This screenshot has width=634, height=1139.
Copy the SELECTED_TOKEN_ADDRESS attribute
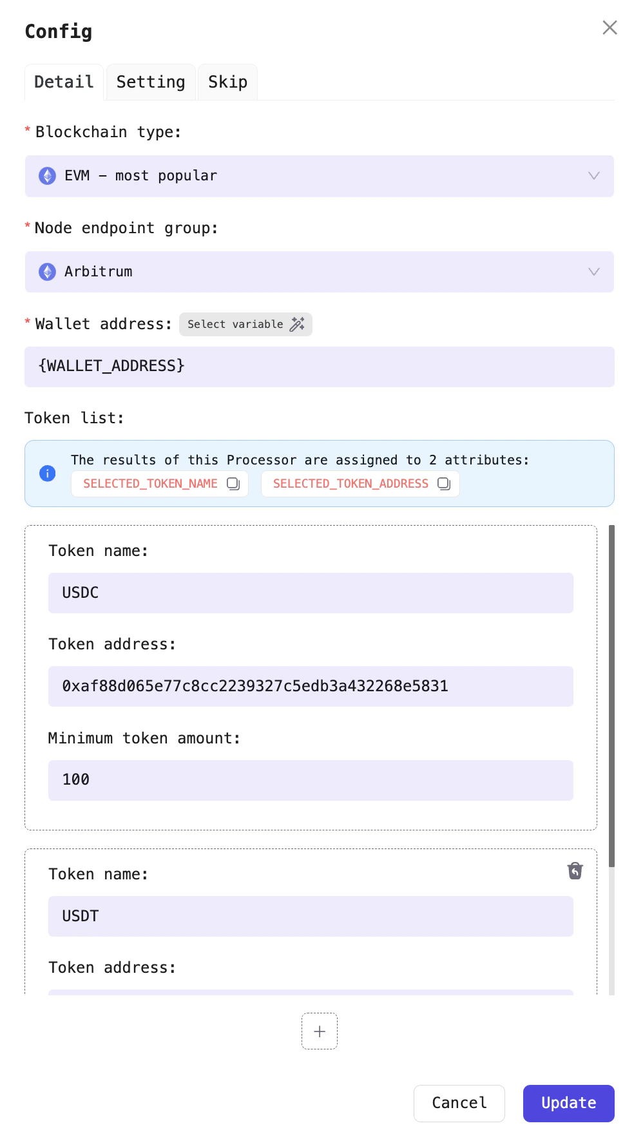click(x=443, y=483)
